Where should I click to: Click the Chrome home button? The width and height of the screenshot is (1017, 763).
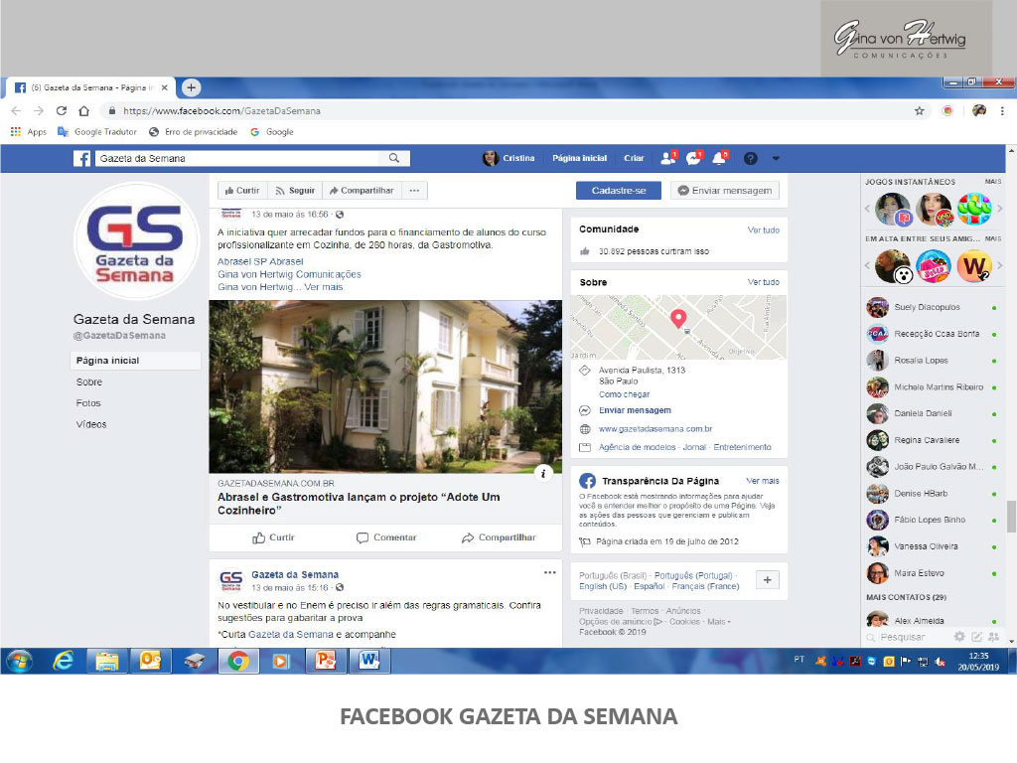click(83, 111)
